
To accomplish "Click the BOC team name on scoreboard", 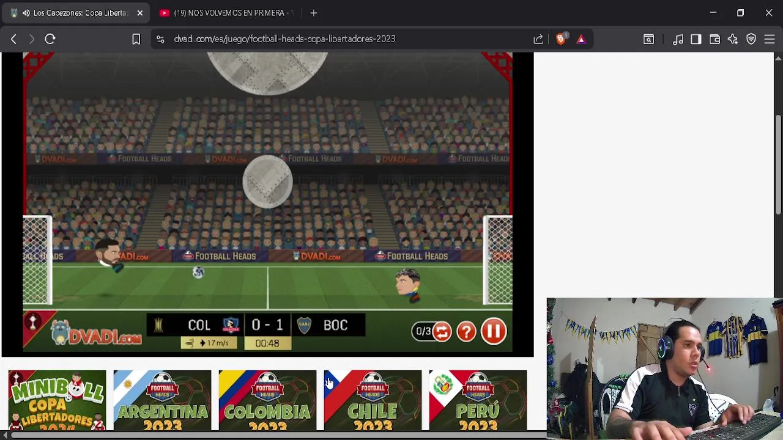I will pos(335,325).
